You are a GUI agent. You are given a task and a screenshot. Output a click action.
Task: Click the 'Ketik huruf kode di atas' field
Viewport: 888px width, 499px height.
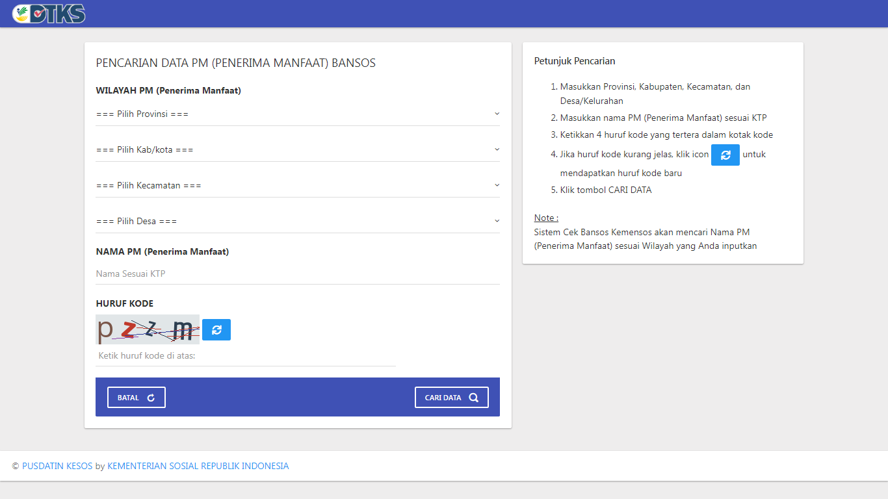click(245, 356)
